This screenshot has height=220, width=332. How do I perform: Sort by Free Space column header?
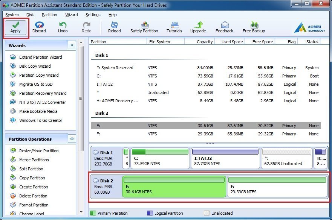coord(260,42)
